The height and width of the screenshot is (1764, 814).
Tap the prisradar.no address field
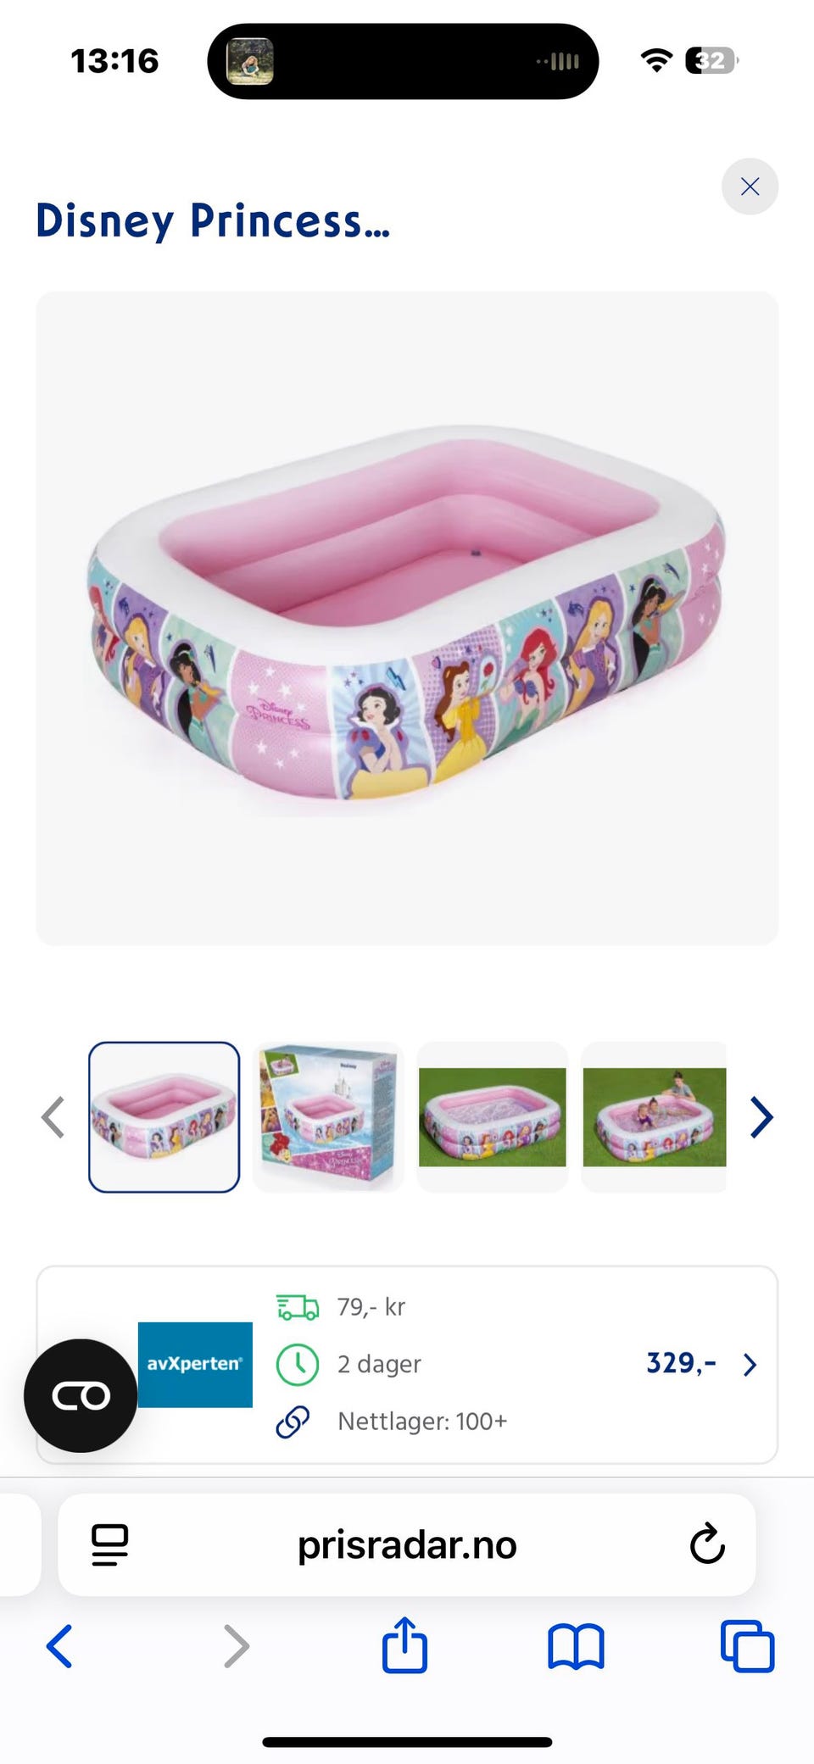pyautogui.click(x=407, y=1544)
